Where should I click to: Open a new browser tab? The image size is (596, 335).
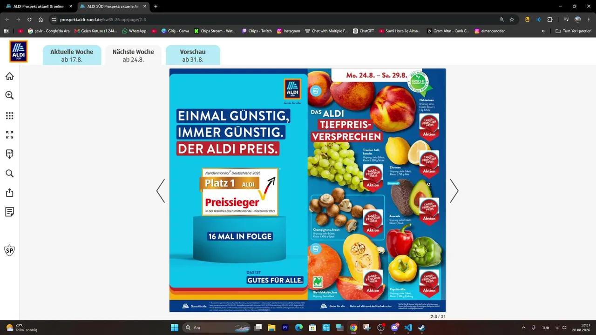pyautogui.click(x=156, y=7)
